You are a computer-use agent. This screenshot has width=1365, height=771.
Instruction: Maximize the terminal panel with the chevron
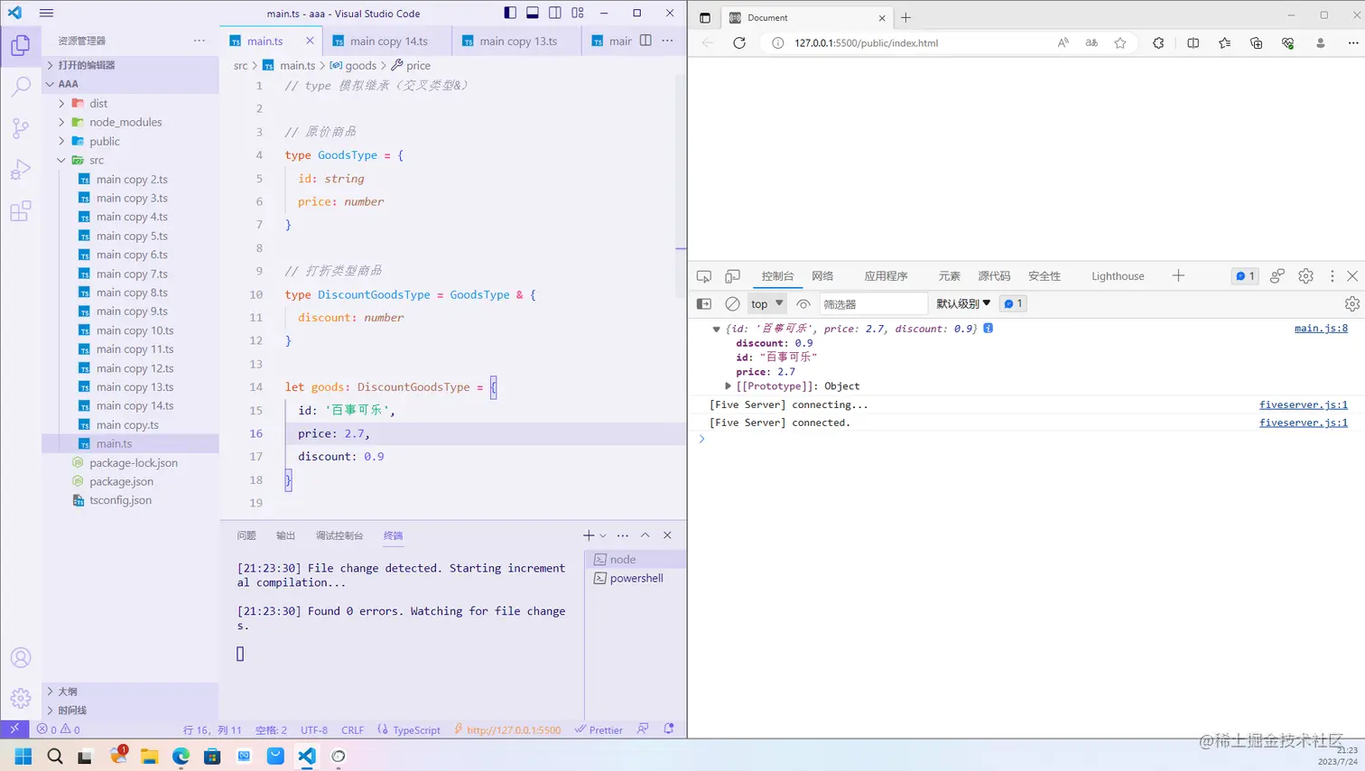point(645,535)
